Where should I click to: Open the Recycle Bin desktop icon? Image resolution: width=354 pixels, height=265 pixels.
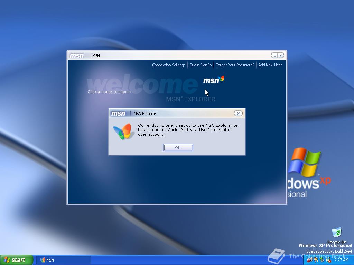(x=337, y=235)
